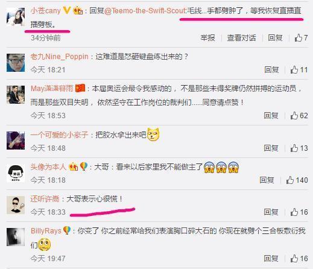
Task: Open 小苍cany's profile avatar
Action: point(16,17)
